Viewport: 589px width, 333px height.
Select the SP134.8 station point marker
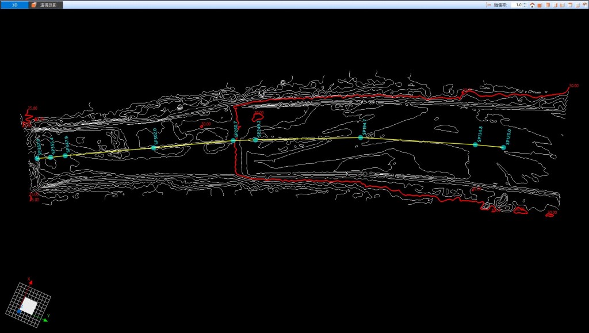pyautogui.click(x=475, y=144)
